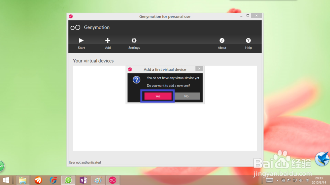Click the Add plus icon

tap(108, 40)
